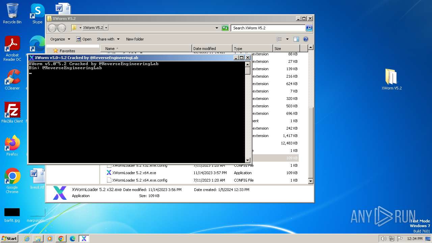This screenshot has width=432, height=243.
Task: Open Internet Explorer from taskbar
Action: (x=27, y=239)
